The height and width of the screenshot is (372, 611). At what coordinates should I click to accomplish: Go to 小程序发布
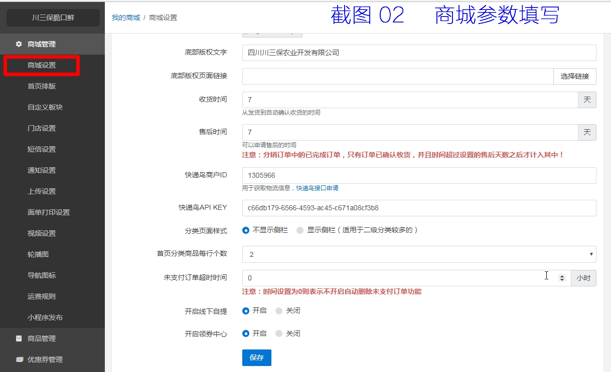pyautogui.click(x=45, y=317)
